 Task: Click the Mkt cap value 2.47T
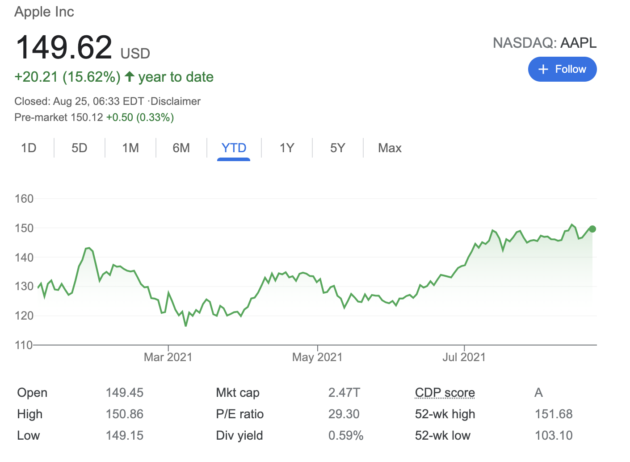tap(344, 393)
